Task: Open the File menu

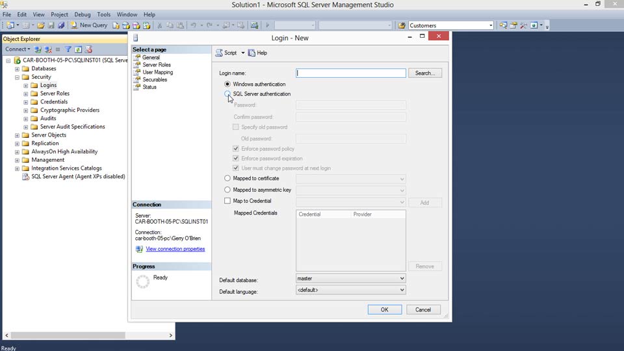Action: 6,14
